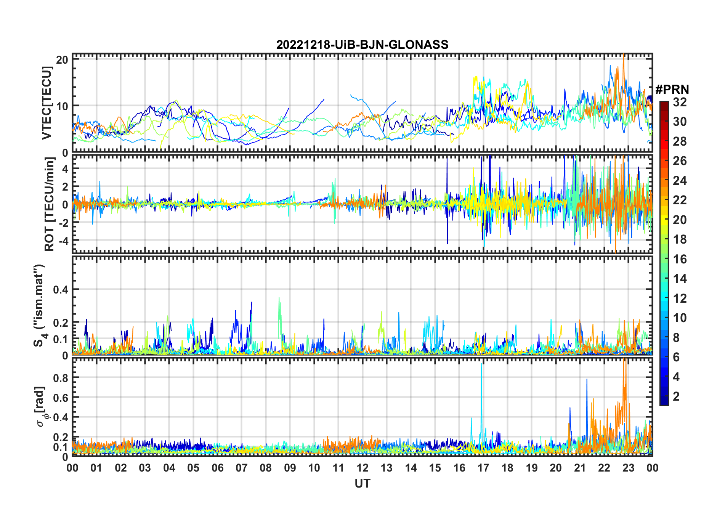Click the ROT [TECU/min] axis label

49,204
